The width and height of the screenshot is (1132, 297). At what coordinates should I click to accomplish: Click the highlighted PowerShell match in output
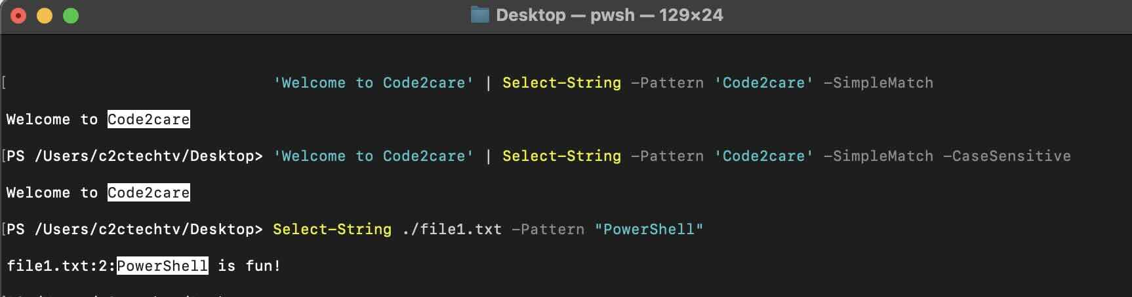pyautogui.click(x=163, y=266)
